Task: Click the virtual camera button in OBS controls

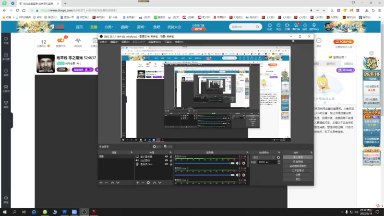Action: tap(298, 166)
